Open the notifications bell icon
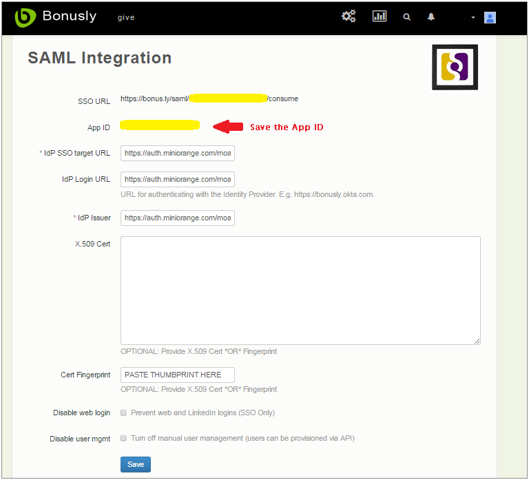 click(x=431, y=17)
